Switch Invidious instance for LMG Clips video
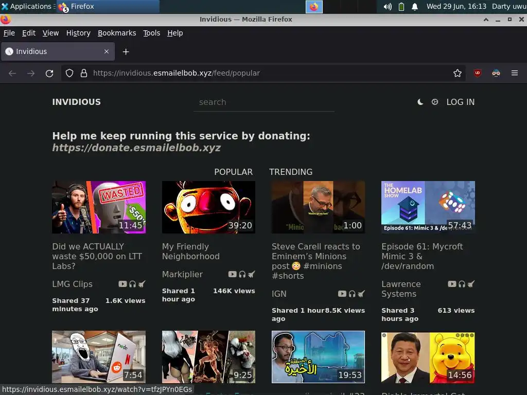Viewport: 527px width, 395px height. point(142,284)
